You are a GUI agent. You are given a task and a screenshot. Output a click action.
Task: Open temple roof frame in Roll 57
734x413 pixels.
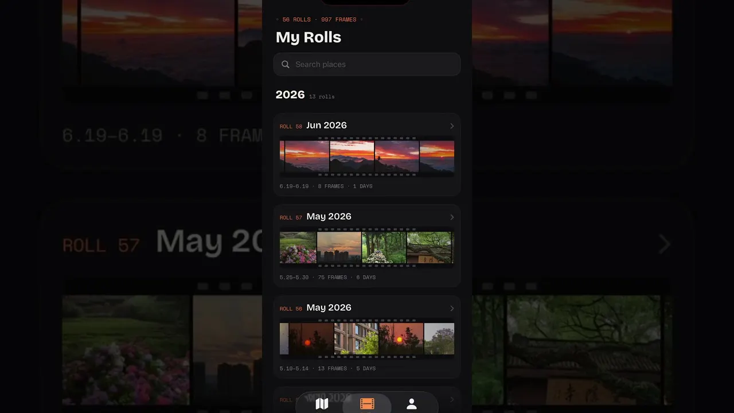coord(430,248)
